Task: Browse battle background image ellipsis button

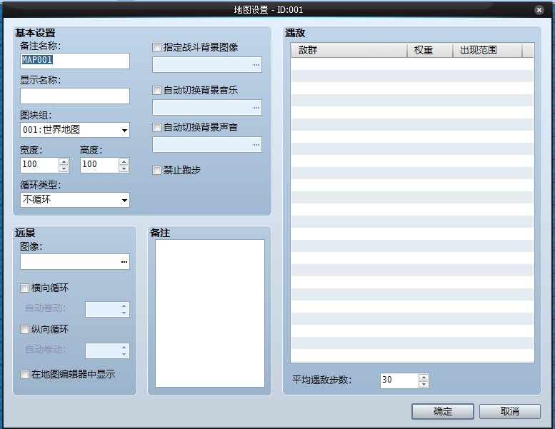Action: click(256, 65)
